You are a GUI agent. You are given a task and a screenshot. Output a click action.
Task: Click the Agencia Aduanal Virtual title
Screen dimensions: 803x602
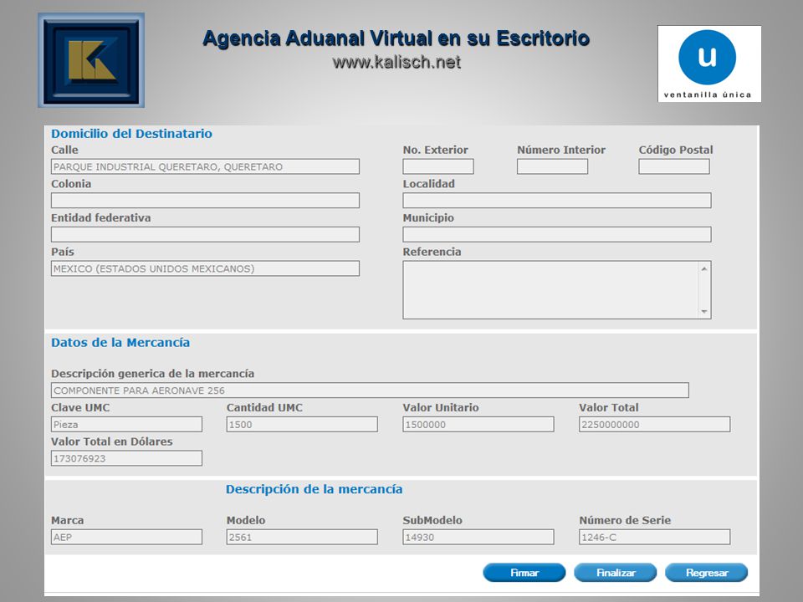tap(396, 38)
